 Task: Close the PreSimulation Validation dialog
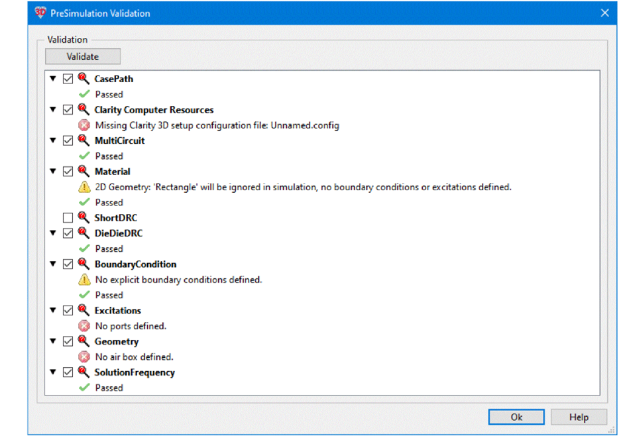604,13
